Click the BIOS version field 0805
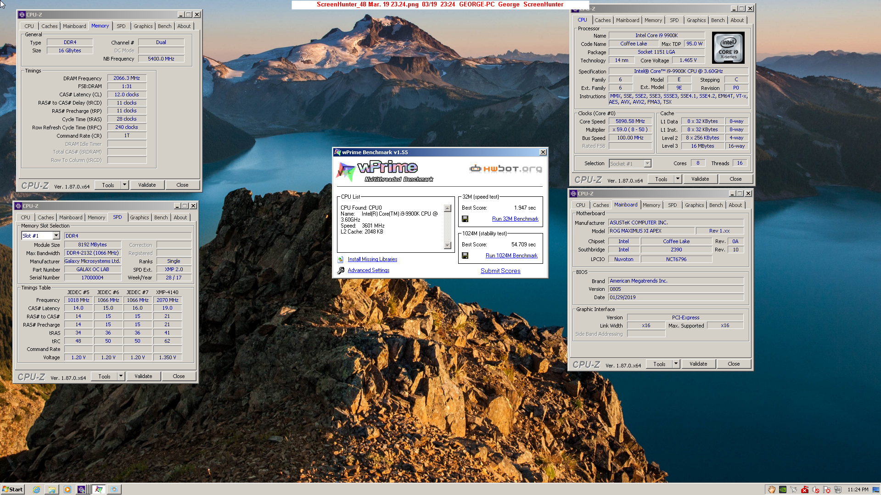This screenshot has width=881, height=495. pyautogui.click(x=676, y=289)
